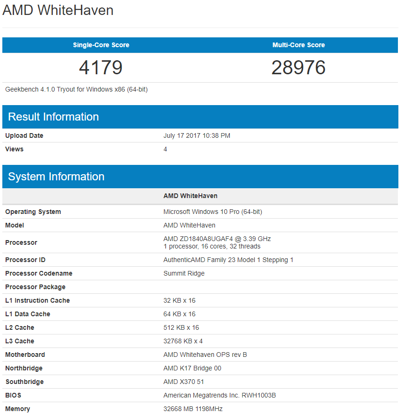The height and width of the screenshot is (419, 404).
Task: Select the Multi-Core Score header
Action: tap(298, 45)
